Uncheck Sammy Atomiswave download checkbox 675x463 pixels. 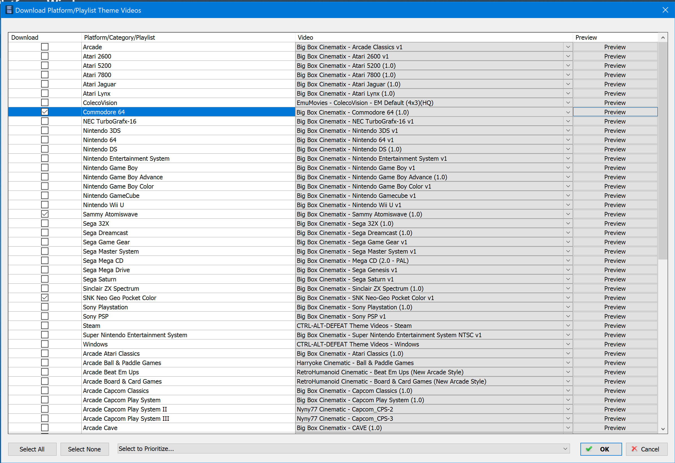(x=45, y=214)
